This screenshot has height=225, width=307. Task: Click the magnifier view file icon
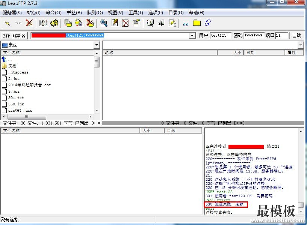pyautogui.click(x=104, y=23)
